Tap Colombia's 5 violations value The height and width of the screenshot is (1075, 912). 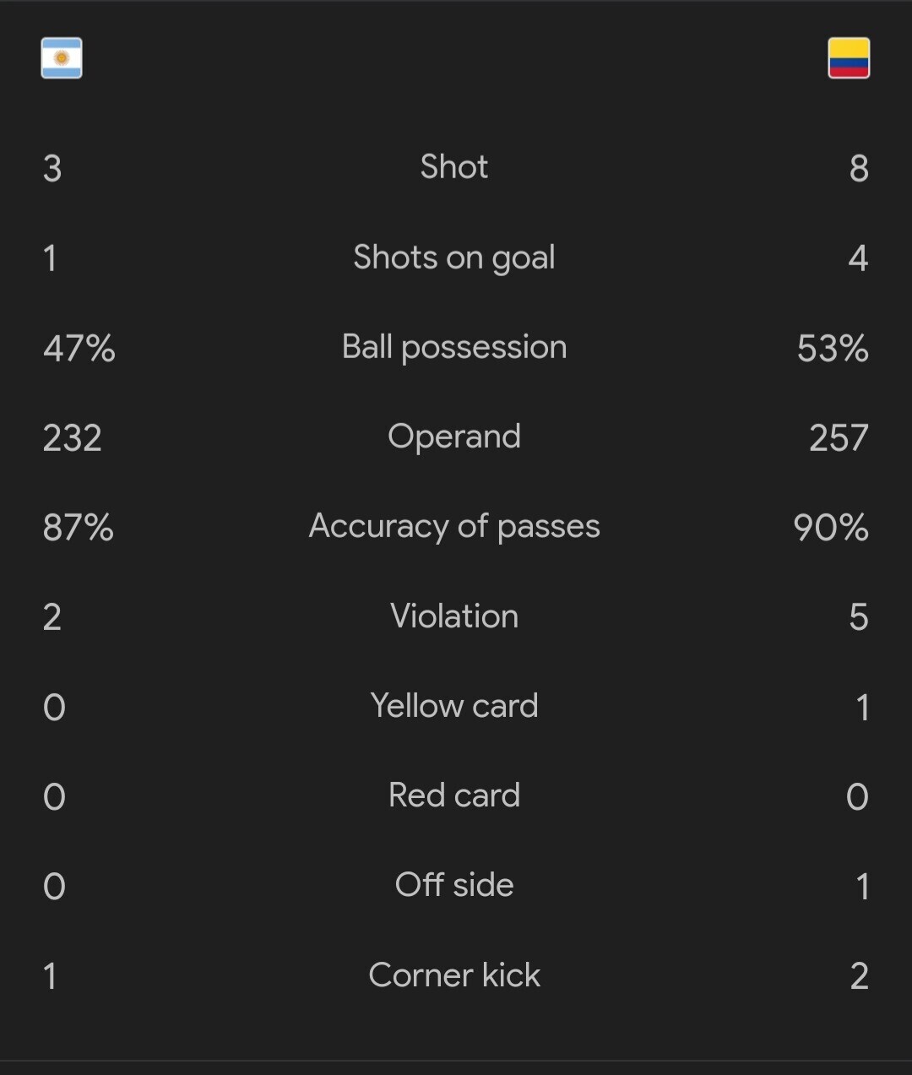coord(859,617)
